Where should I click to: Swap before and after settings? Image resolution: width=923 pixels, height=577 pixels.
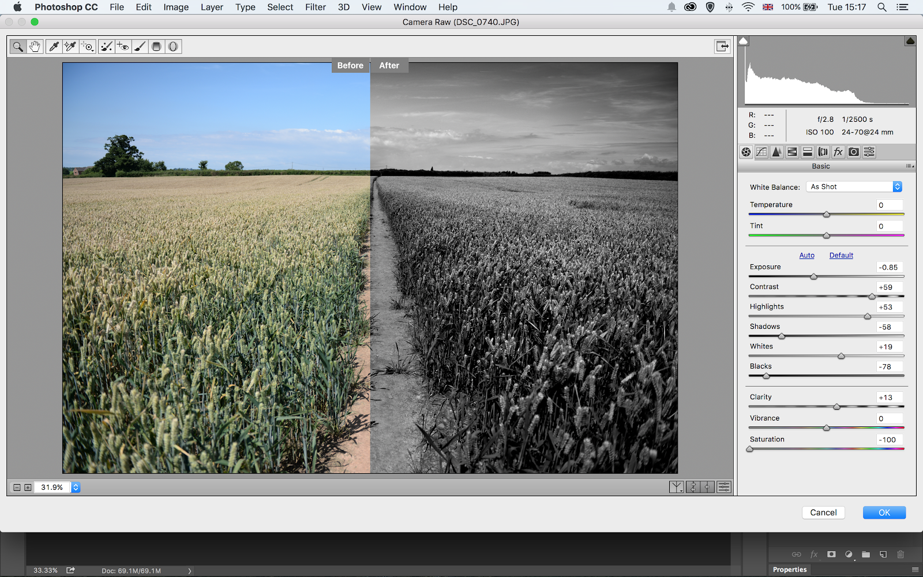point(693,488)
